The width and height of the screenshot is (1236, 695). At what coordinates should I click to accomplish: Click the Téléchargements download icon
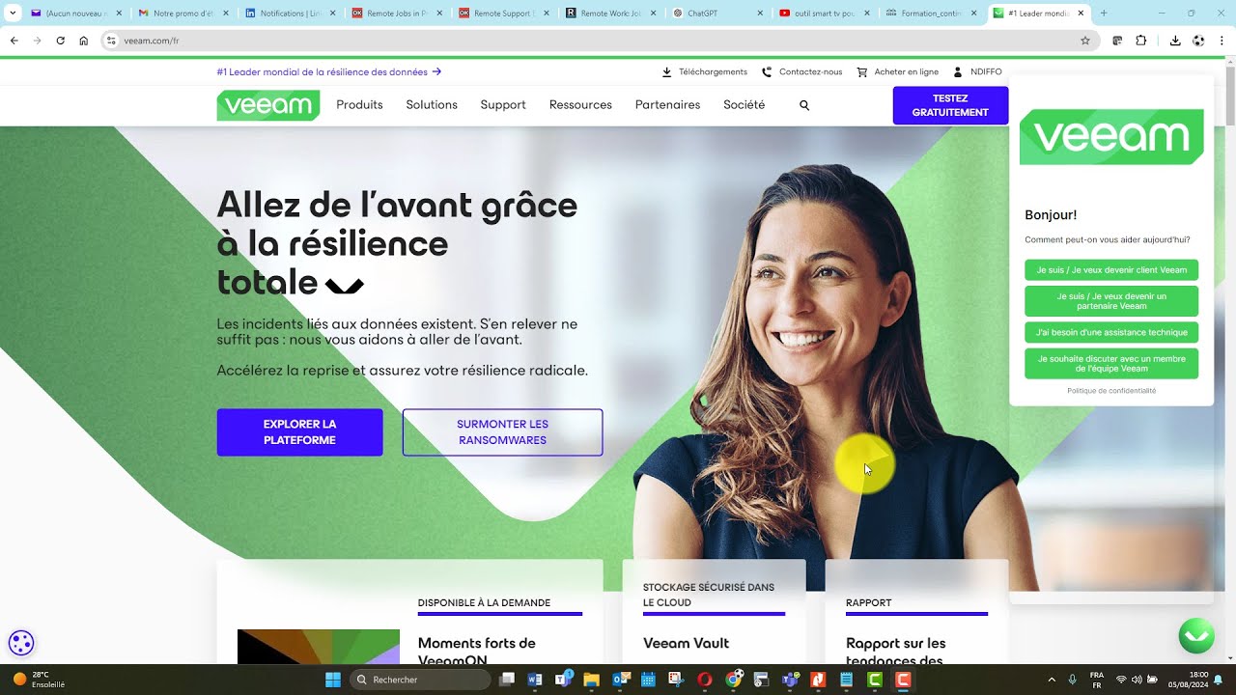[x=666, y=72]
